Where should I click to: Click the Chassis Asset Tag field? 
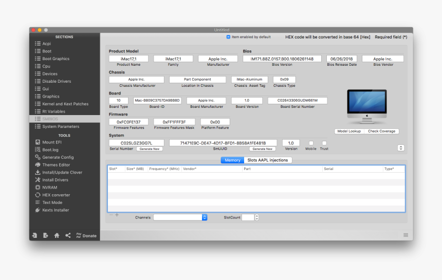tap(249, 80)
